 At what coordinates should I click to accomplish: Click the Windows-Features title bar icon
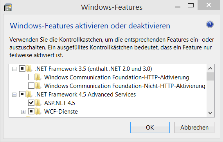[x=8, y=7]
